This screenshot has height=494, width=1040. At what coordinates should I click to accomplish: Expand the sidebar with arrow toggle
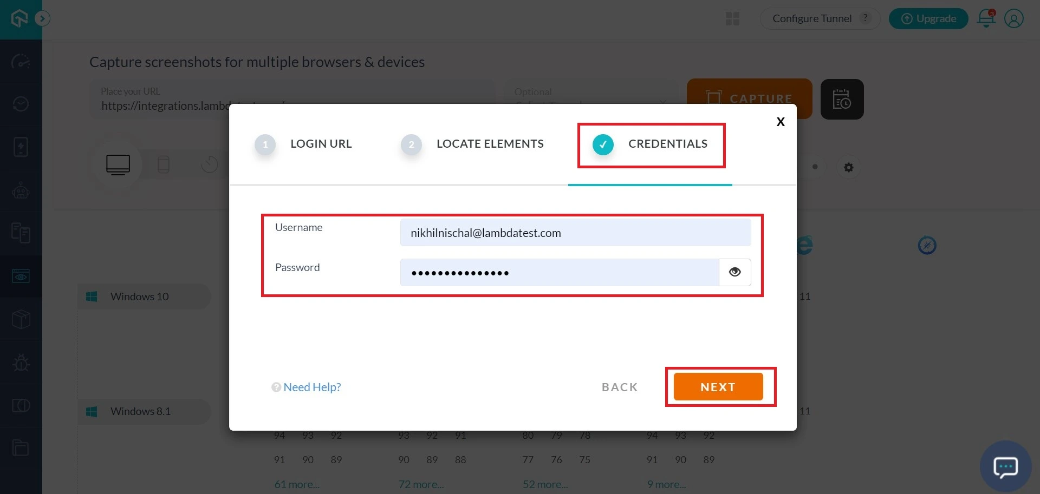pos(42,19)
